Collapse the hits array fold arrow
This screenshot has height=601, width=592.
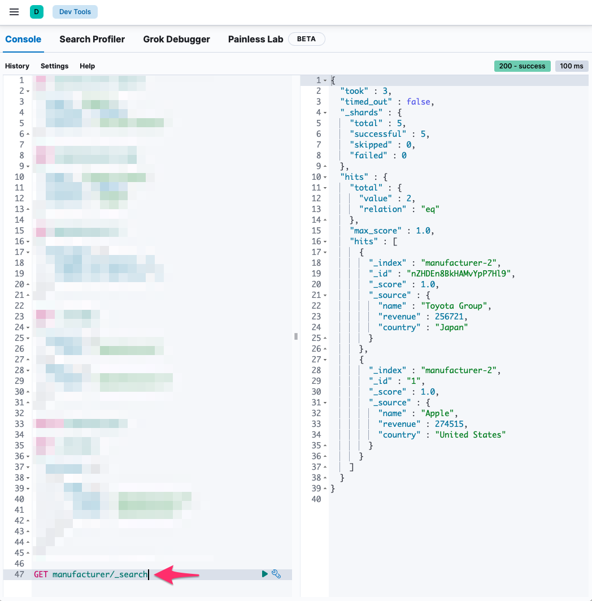tap(326, 241)
